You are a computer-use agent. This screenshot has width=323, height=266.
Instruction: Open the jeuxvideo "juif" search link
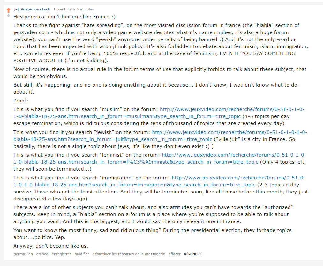pyautogui.click(x=229, y=132)
